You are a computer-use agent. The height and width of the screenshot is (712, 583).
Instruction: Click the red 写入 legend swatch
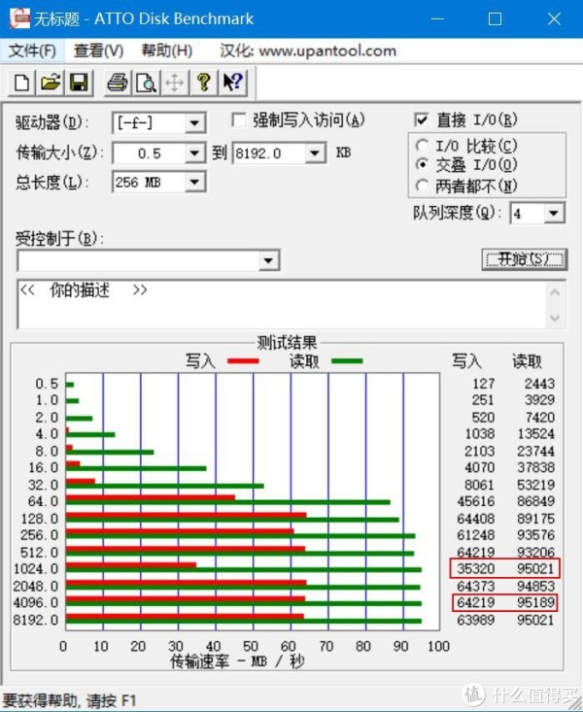click(x=243, y=361)
